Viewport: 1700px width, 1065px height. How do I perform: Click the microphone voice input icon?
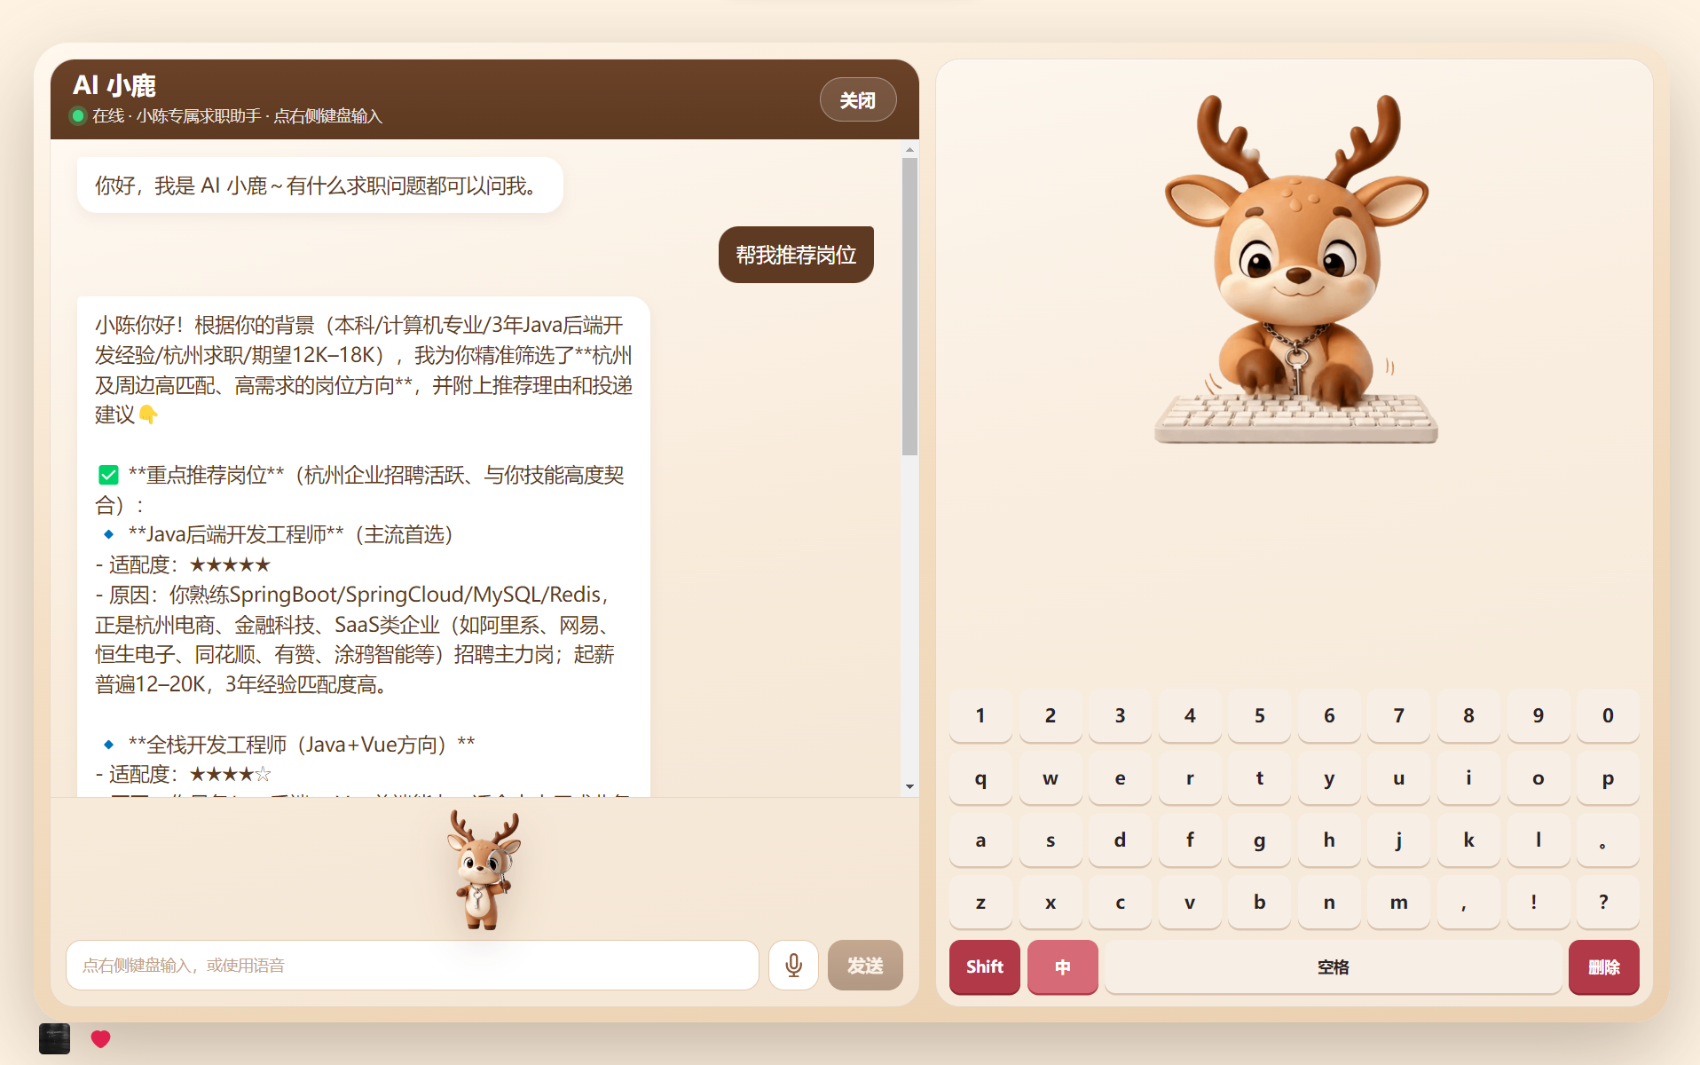(793, 965)
